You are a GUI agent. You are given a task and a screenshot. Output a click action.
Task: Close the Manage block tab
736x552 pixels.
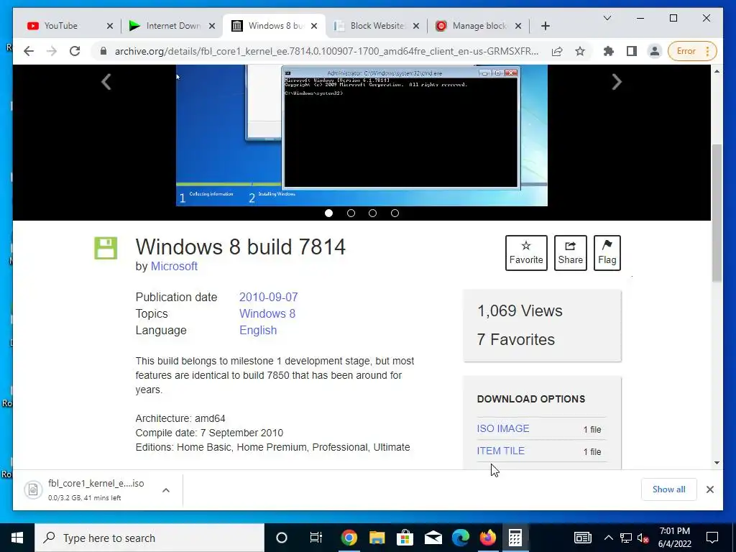click(x=518, y=26)
